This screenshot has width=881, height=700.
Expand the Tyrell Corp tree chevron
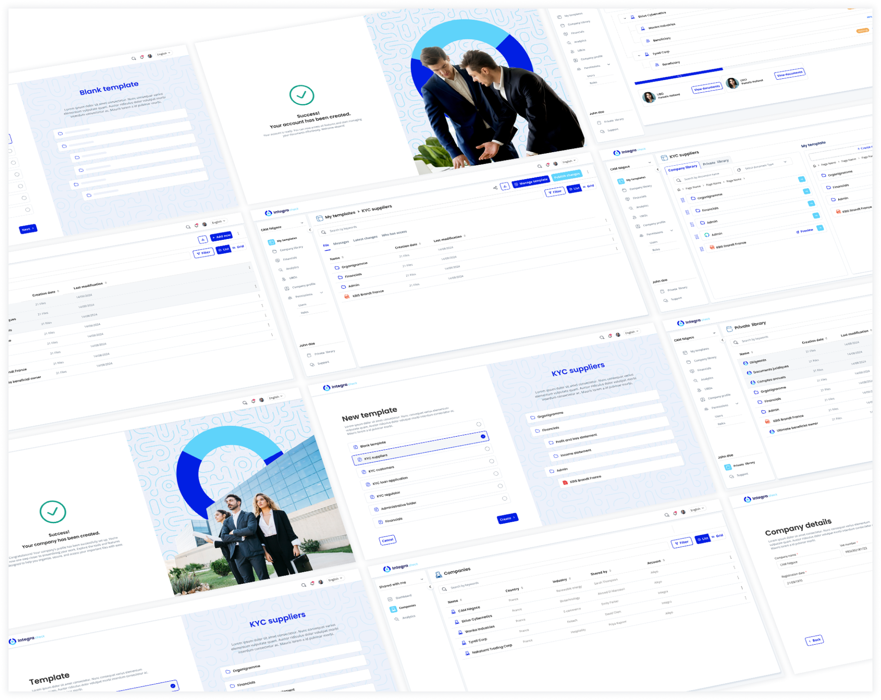(639, 56)
